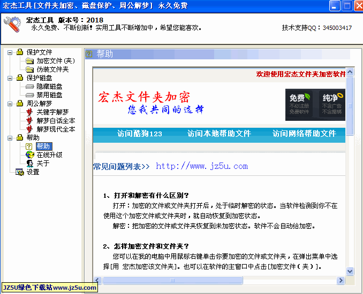Click the 纯净 badge banner

pos(332,104)
